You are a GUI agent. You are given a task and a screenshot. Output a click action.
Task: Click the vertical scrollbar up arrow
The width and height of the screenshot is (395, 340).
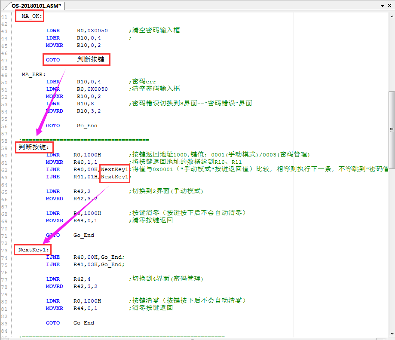[x=392, y=16]
